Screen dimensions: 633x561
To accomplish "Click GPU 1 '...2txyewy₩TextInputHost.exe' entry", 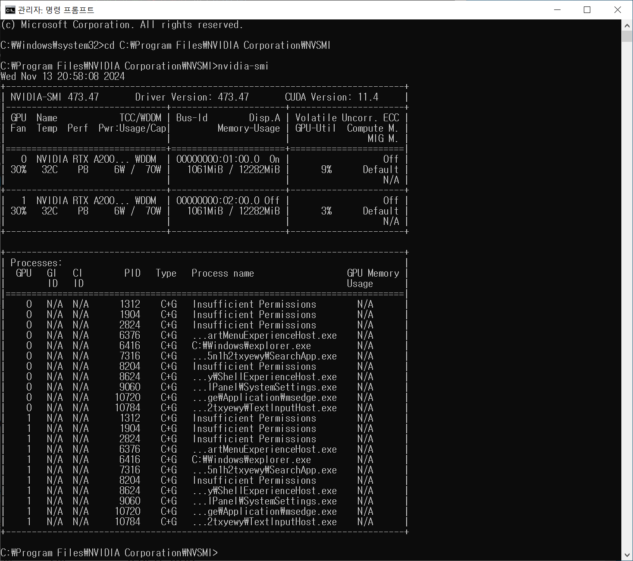I will click(265, 522).
